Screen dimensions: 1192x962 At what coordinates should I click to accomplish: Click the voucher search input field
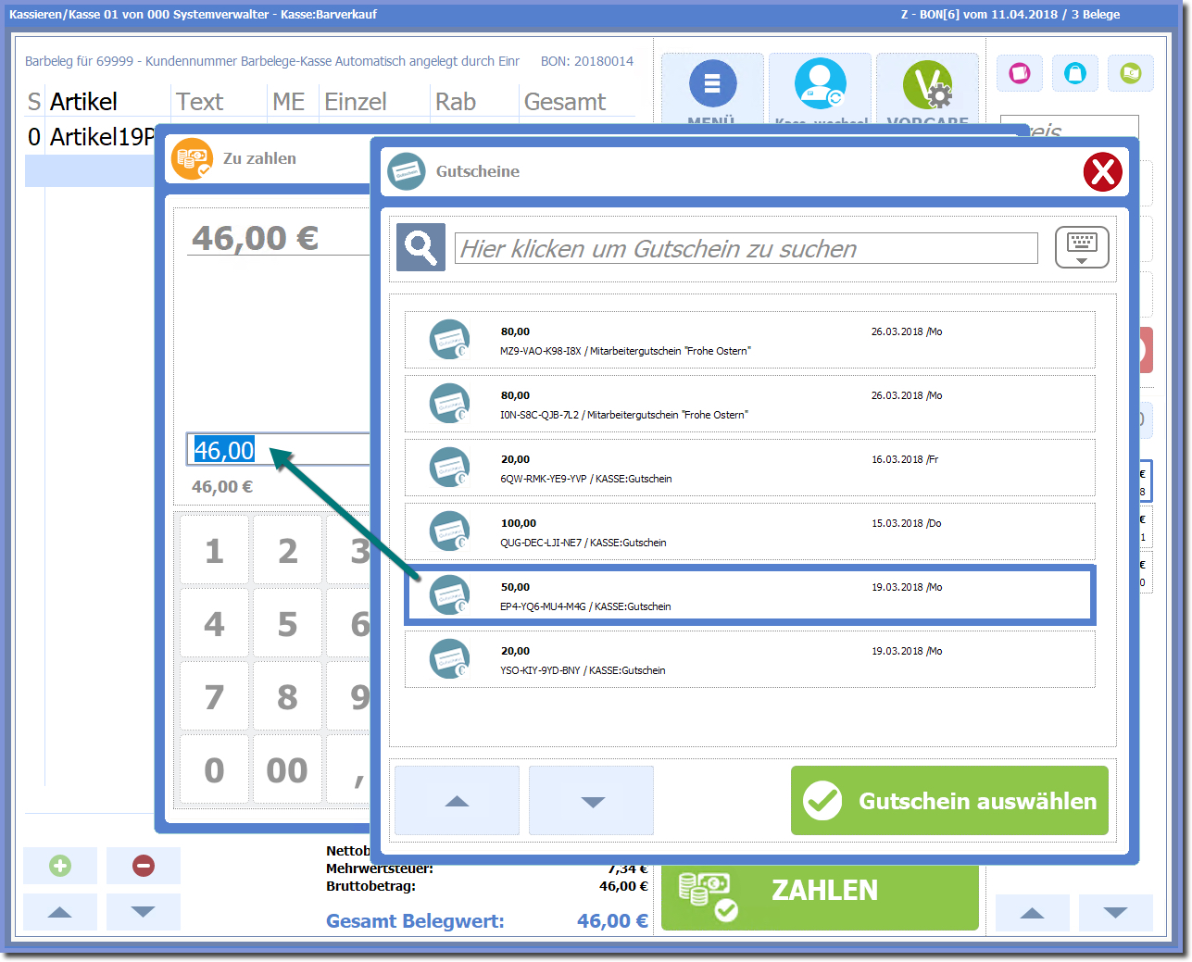(746, 248)
